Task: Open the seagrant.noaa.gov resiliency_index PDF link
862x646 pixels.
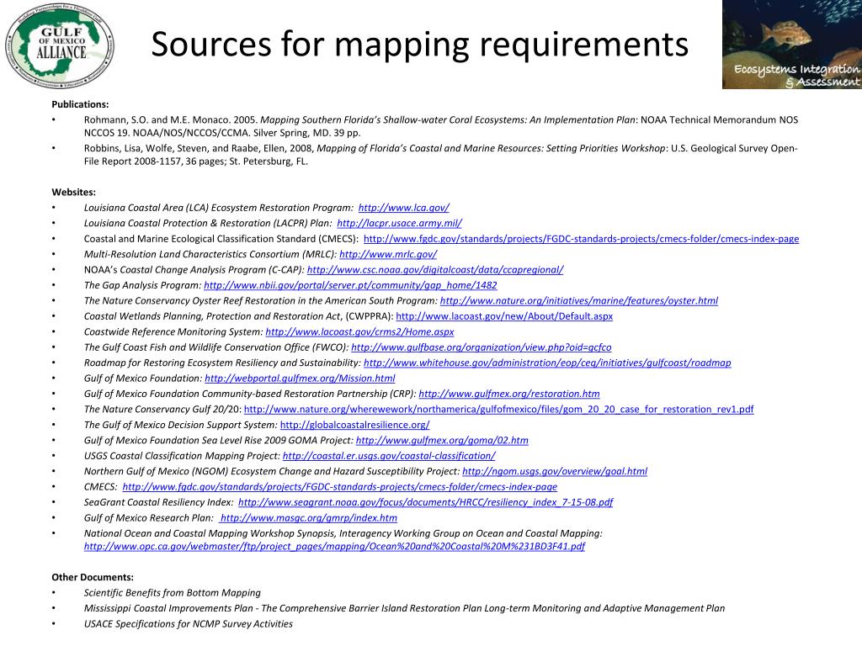Action: click(x=425, y=502)
